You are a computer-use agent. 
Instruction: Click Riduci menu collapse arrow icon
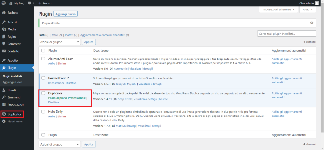pyautogui.click(x=4, y=122)
